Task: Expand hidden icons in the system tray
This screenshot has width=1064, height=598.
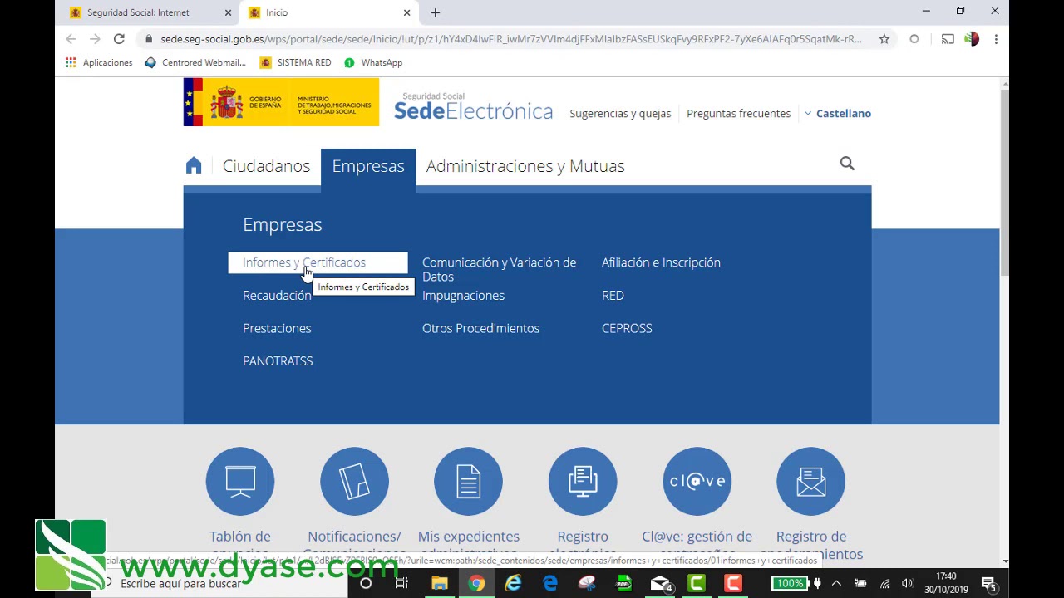Action: (836, 583)
